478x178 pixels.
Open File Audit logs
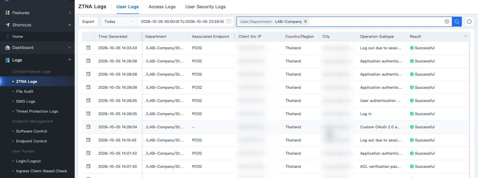coord(25,91)
